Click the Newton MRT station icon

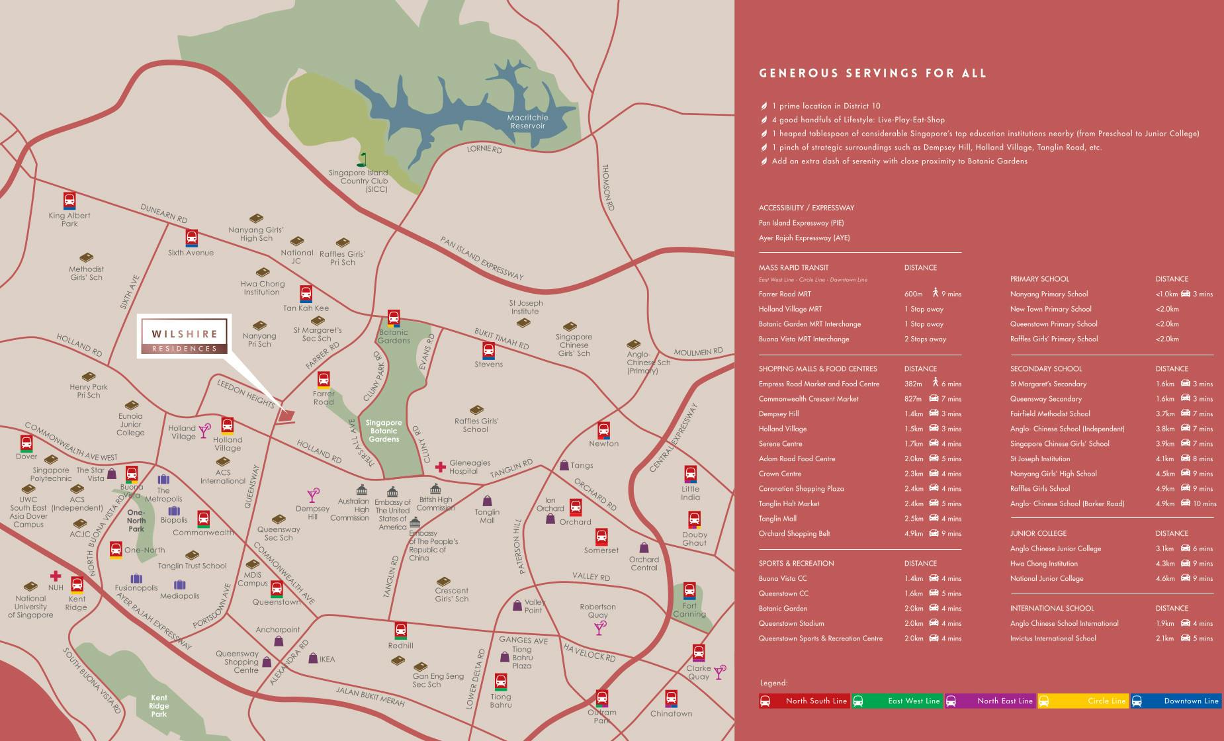pos(603,430)
